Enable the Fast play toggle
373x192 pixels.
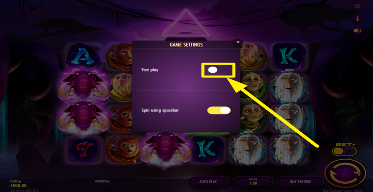click(218, 70)
